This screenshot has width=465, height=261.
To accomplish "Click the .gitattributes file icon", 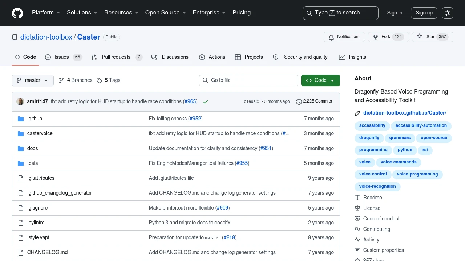I will pyautogui.click(x=21, y=178).
